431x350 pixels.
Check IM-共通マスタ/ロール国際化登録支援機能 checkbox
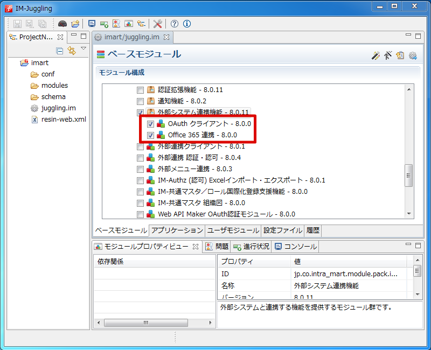point(140,192)
